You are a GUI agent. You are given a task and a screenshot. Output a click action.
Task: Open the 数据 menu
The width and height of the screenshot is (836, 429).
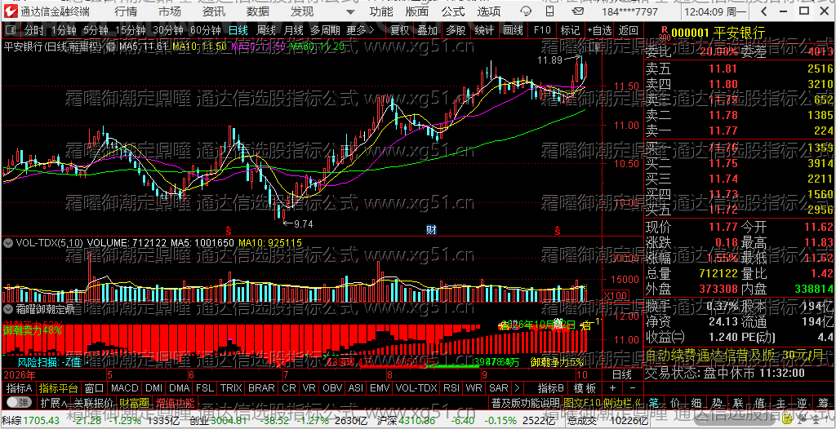258,11
